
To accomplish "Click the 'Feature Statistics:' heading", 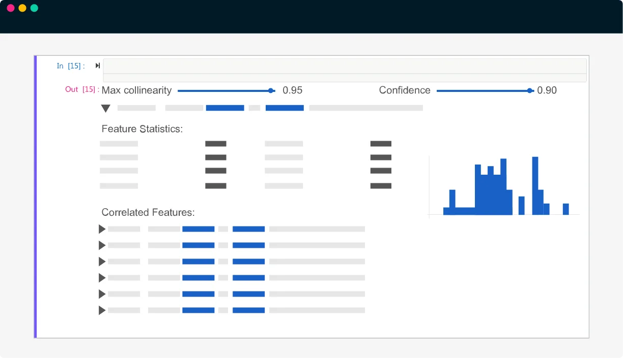I will 142,129.
